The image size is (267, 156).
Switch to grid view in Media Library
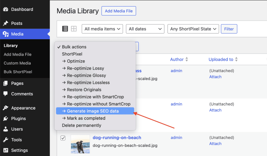coord(74,29)
